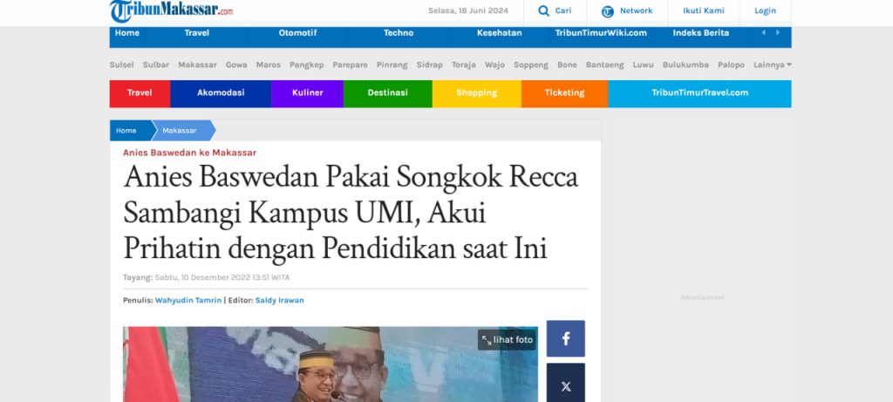
Task: Select the green Destinasi tile
Action: (387, 92)
